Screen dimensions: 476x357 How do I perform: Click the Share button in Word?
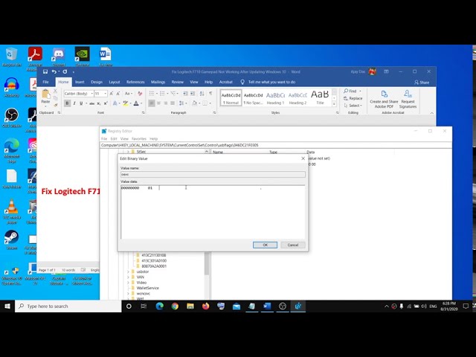[x=422, y=83]
